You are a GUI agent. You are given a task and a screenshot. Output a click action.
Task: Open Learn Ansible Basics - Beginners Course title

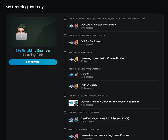tap(105, 135)
